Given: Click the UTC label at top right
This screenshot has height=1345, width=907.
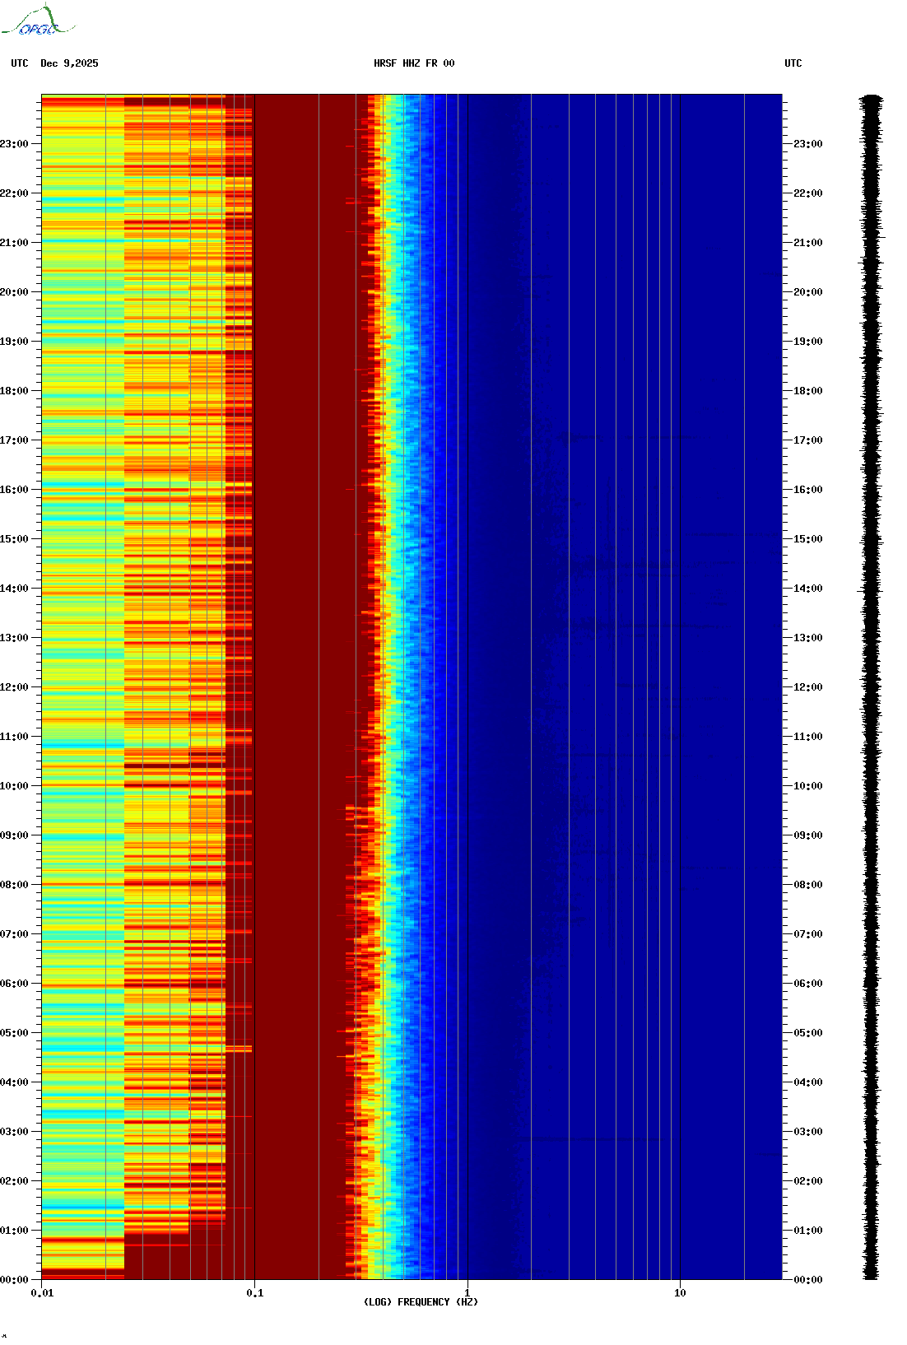Looking at the screenshot, I should click(x=793, y=63).
